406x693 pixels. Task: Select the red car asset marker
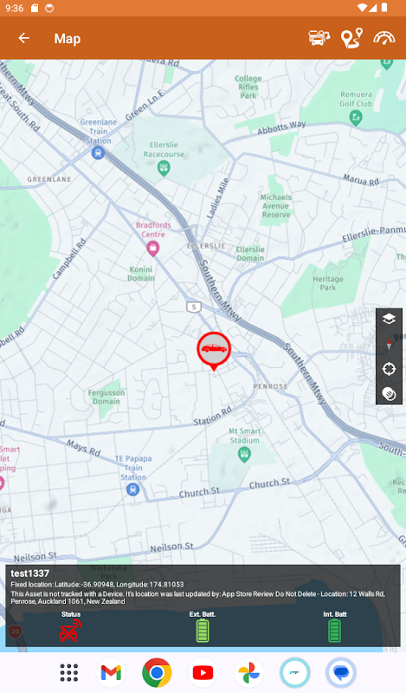[214, 351]
